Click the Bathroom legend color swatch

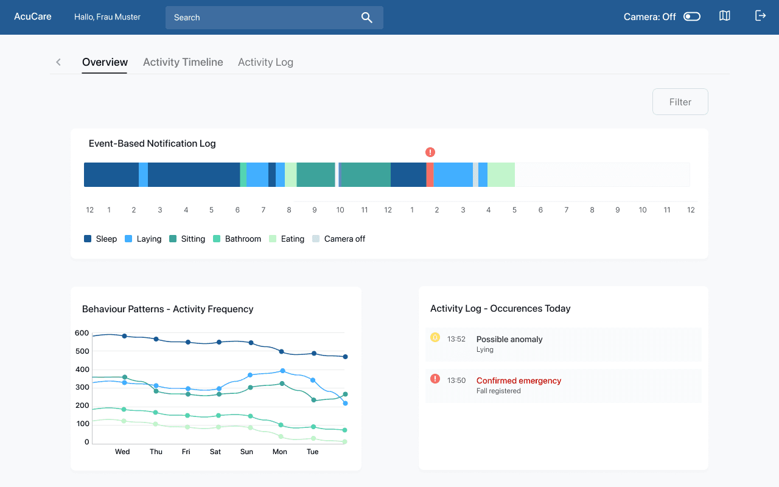coord(217,239)
